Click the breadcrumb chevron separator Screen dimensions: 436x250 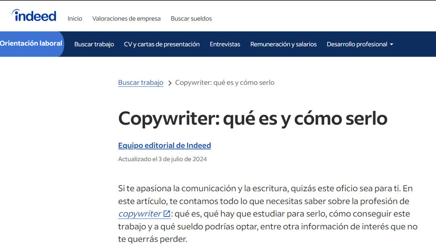170,83
